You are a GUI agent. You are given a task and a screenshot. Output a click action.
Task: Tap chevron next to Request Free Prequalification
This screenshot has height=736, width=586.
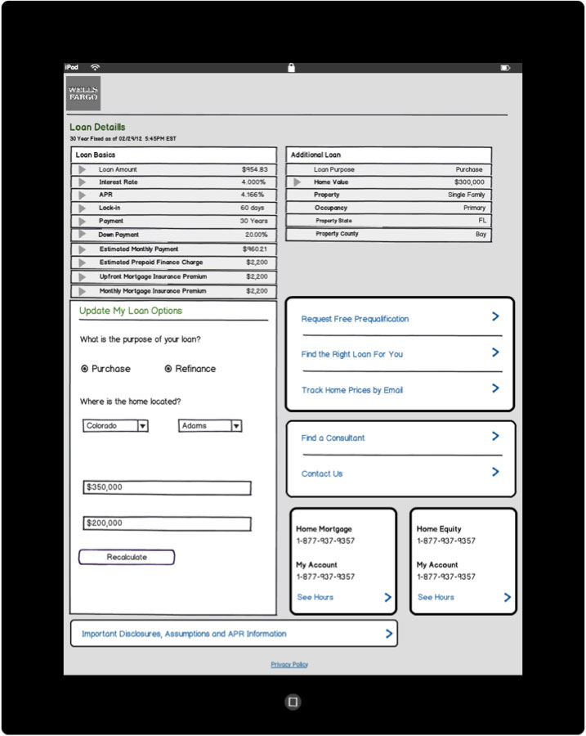(x=495, y=317)
